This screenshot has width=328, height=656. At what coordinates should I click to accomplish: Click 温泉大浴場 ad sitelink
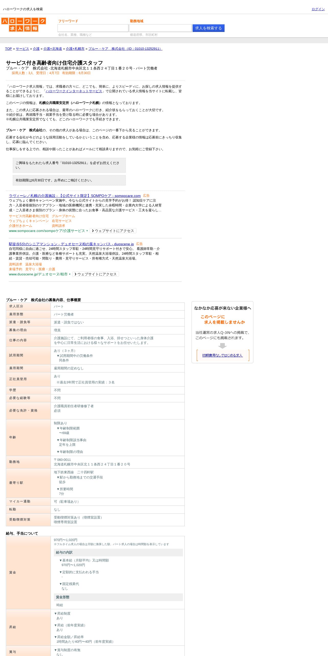[x=33, y=264]
